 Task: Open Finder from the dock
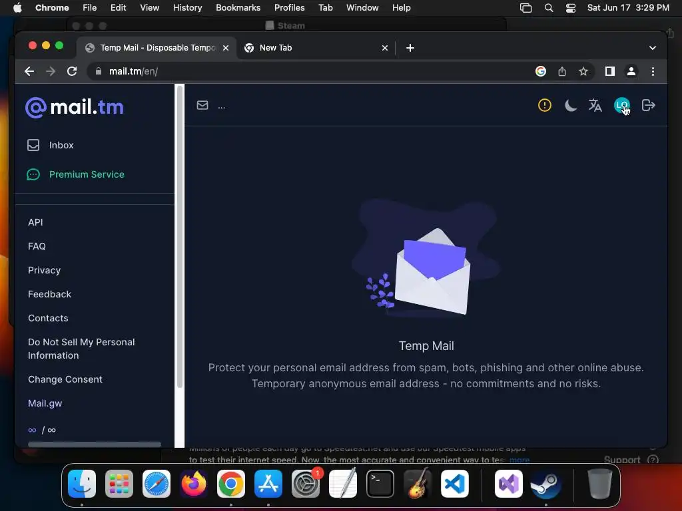[x=82, y=484]
